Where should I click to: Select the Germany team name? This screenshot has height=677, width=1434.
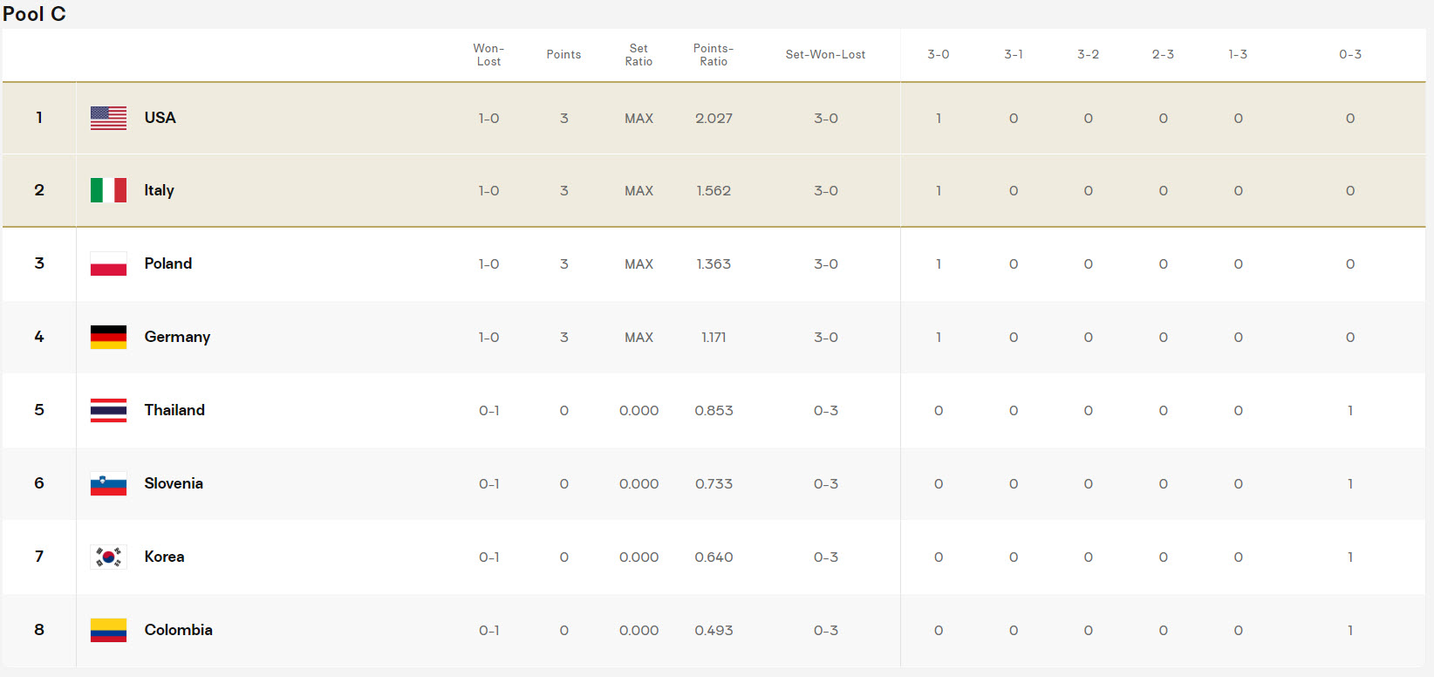[x=177, y=337]
